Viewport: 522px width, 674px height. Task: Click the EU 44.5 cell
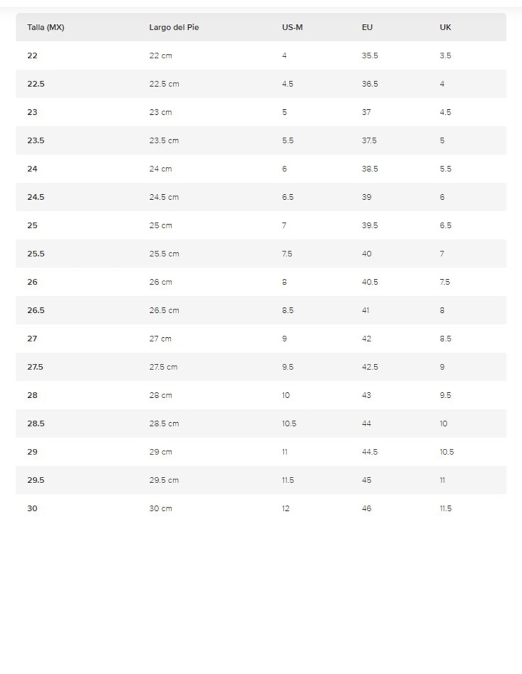tap(370, 452)
